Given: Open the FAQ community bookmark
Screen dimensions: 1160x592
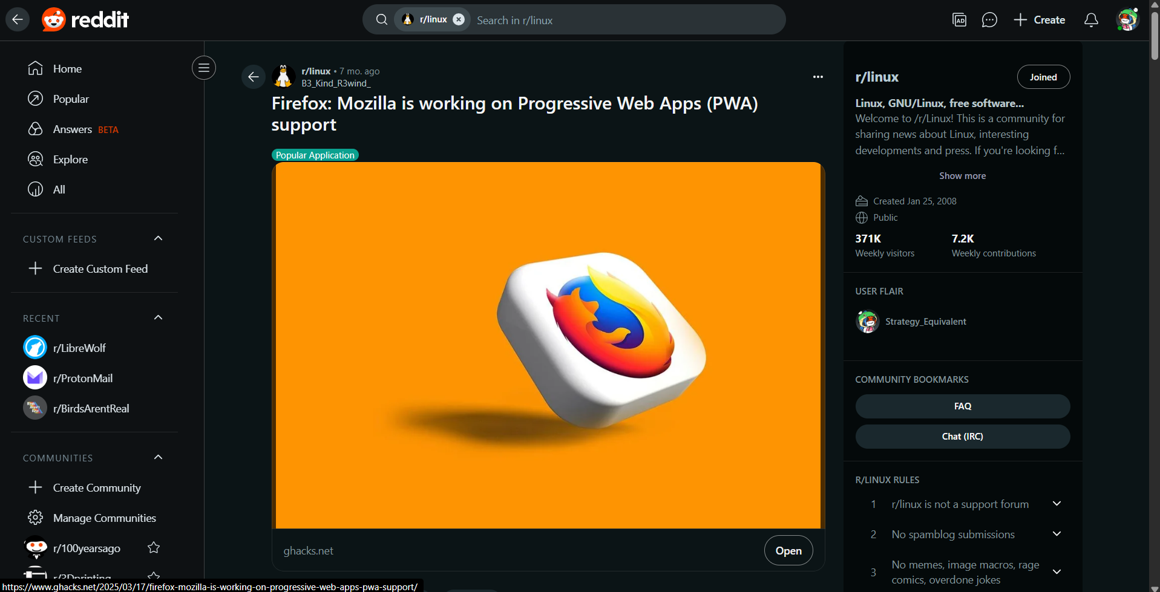Looking at the screenshot, I should click(x=962, y=406).
